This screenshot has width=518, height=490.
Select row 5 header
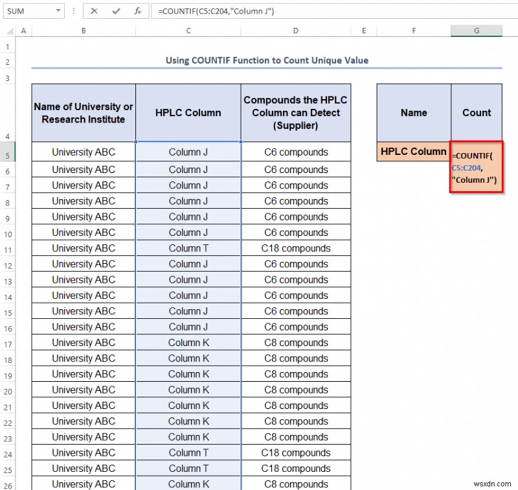click(x=9, y=152)
